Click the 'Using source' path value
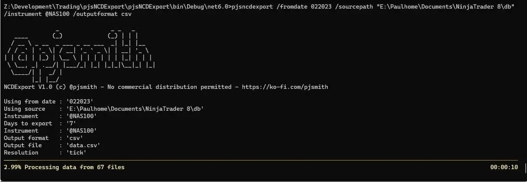Screen dimensions: 527x182 point(135,109)
